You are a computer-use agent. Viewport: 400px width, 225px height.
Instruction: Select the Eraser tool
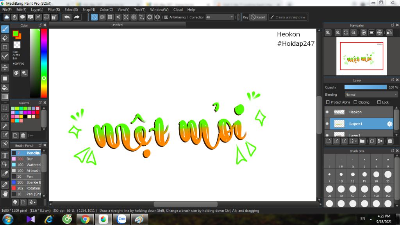click(x=5, y=38)
